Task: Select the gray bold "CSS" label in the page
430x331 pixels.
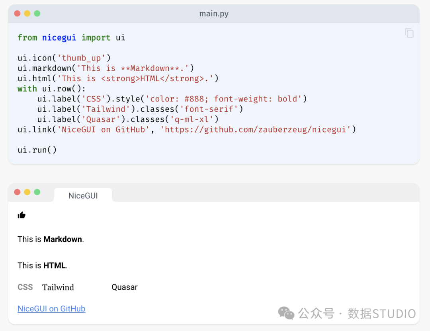Action: (25, 287)
